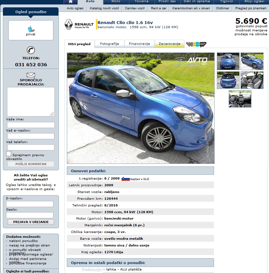The image size is (269, 273).
Task: Click the Prevoženi km value 126444
Action: [111, 199]
